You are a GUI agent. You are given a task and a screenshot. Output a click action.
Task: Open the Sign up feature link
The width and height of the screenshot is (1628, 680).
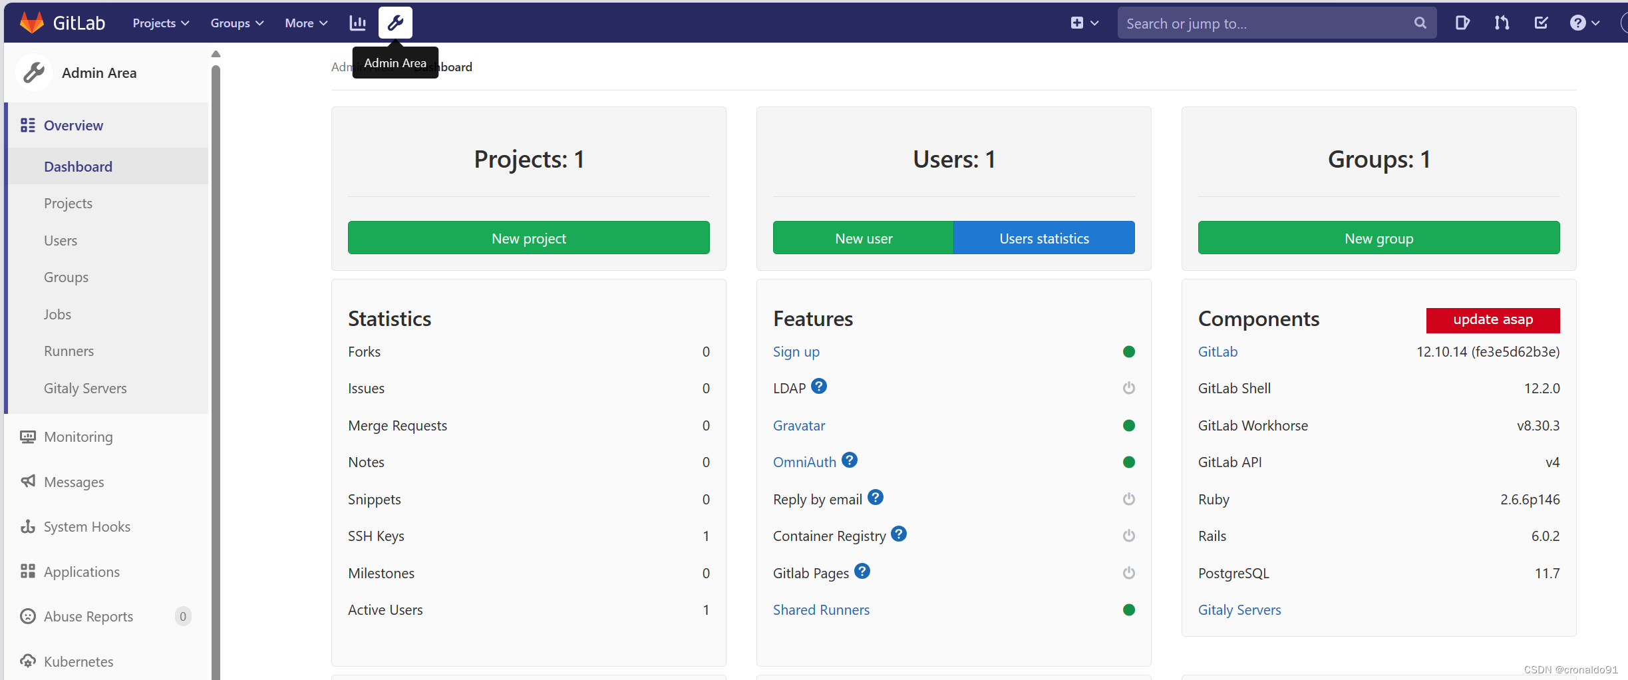(x=796, y=351)
